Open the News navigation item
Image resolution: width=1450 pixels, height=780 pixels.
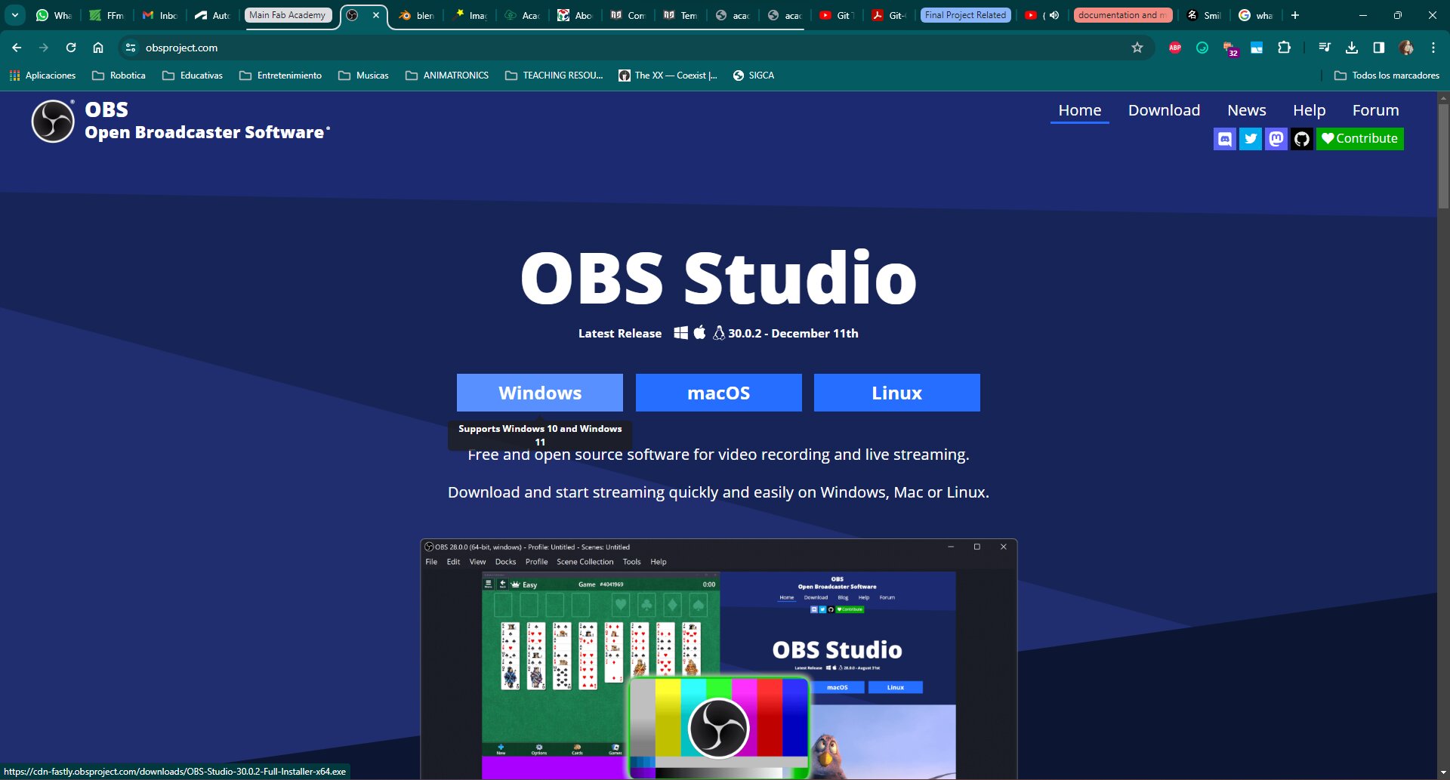click(x=1246, y=110)
